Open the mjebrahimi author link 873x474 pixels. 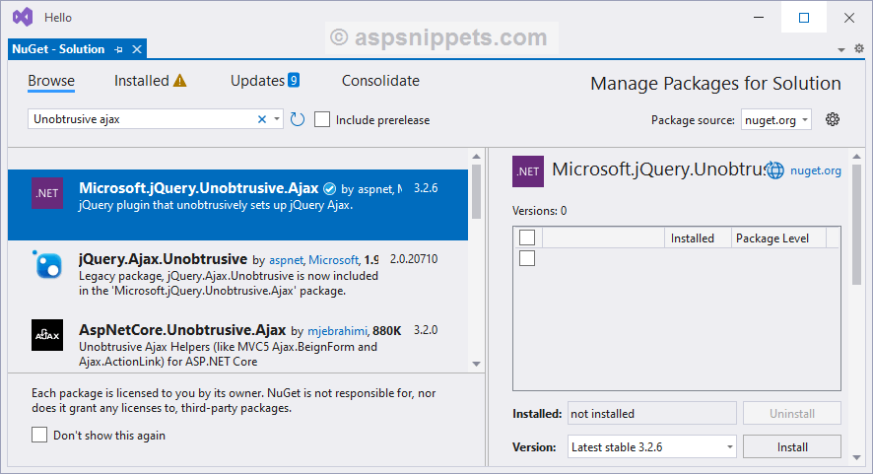point(337,331)
